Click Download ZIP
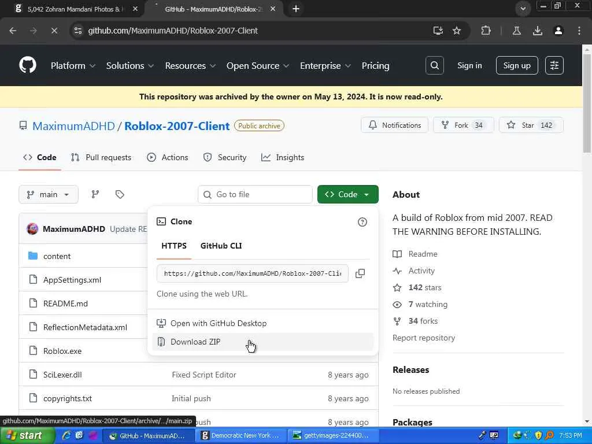This screenshot has height=444, width=592. [x=262, y=342]
